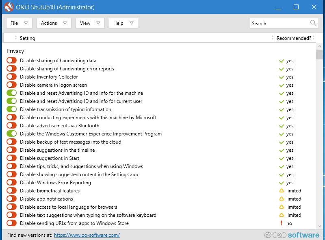Expand the Actions dropdown menu

54,23
